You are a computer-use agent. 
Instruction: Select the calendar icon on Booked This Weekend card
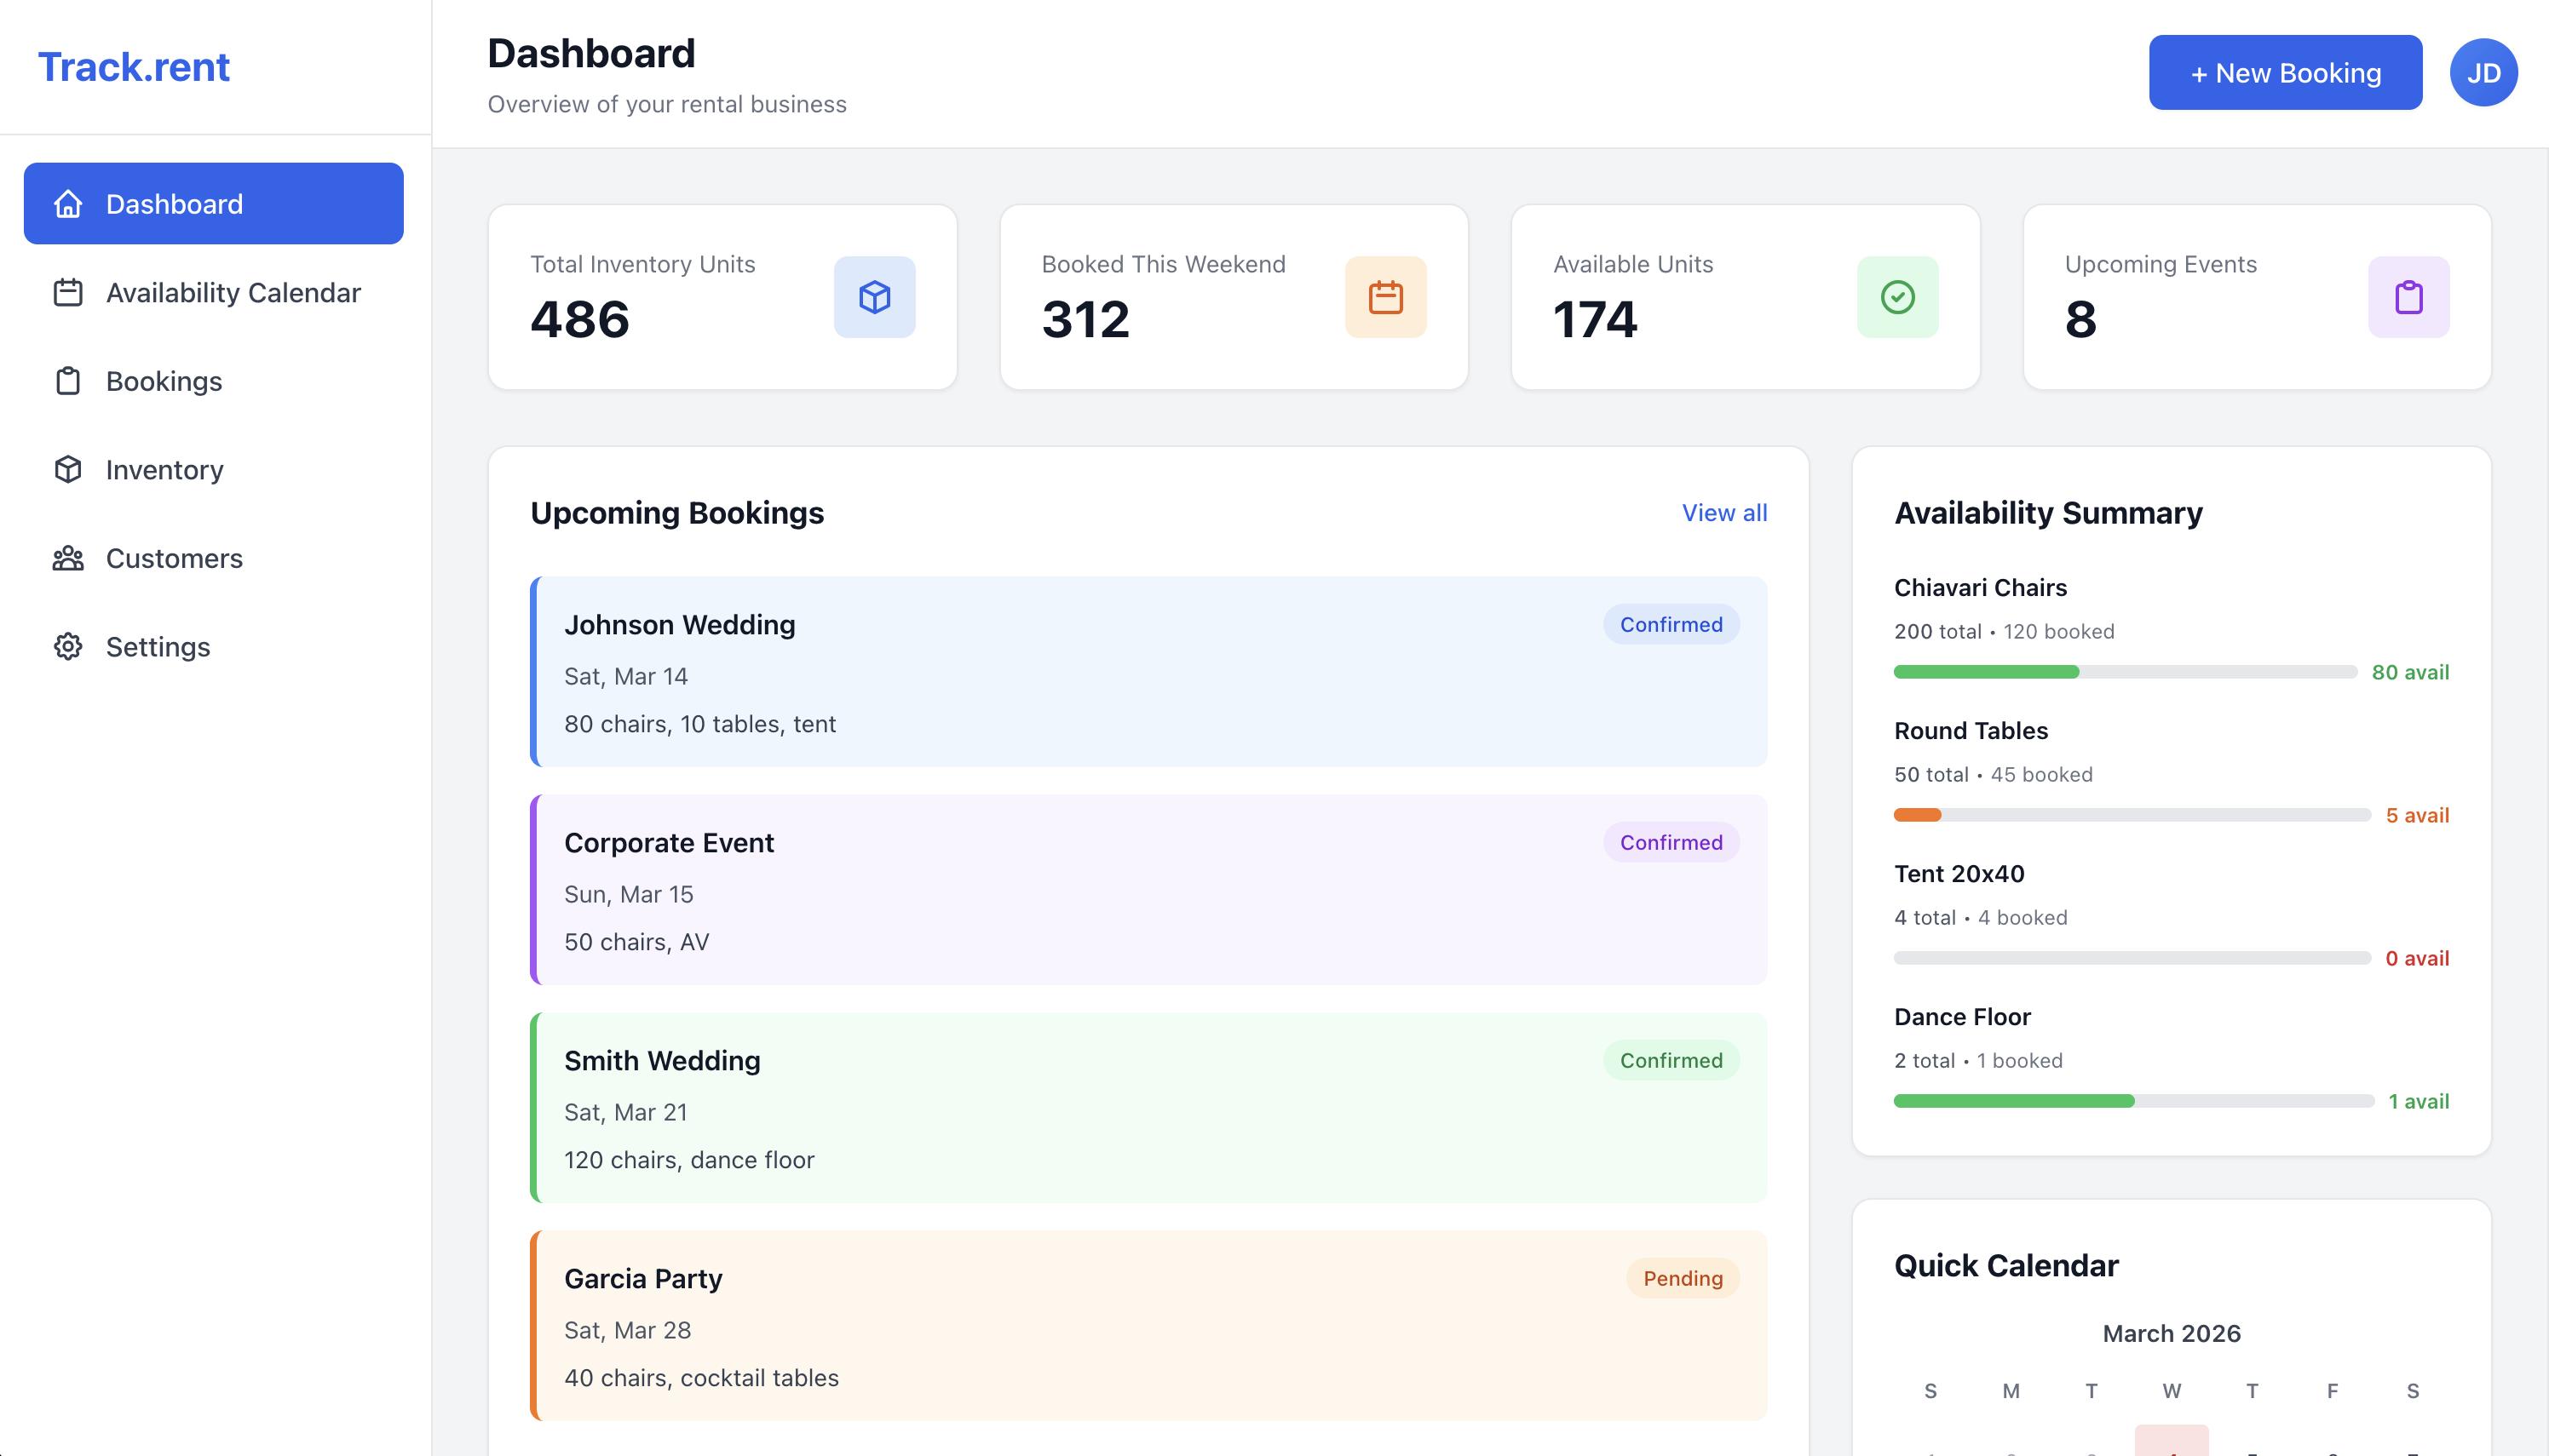click(1385, 297)
